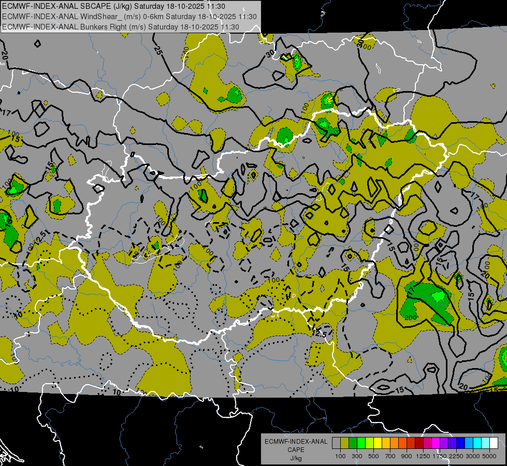Click the 100 value label in legend
The width and height of the screenshot is (507, 466).
[x=340, y=456]
